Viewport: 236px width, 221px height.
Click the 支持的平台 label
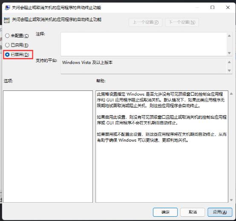tap(46, 61)
